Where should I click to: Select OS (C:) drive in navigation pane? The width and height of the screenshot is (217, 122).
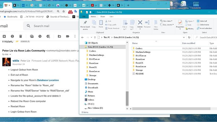[89, 104]
